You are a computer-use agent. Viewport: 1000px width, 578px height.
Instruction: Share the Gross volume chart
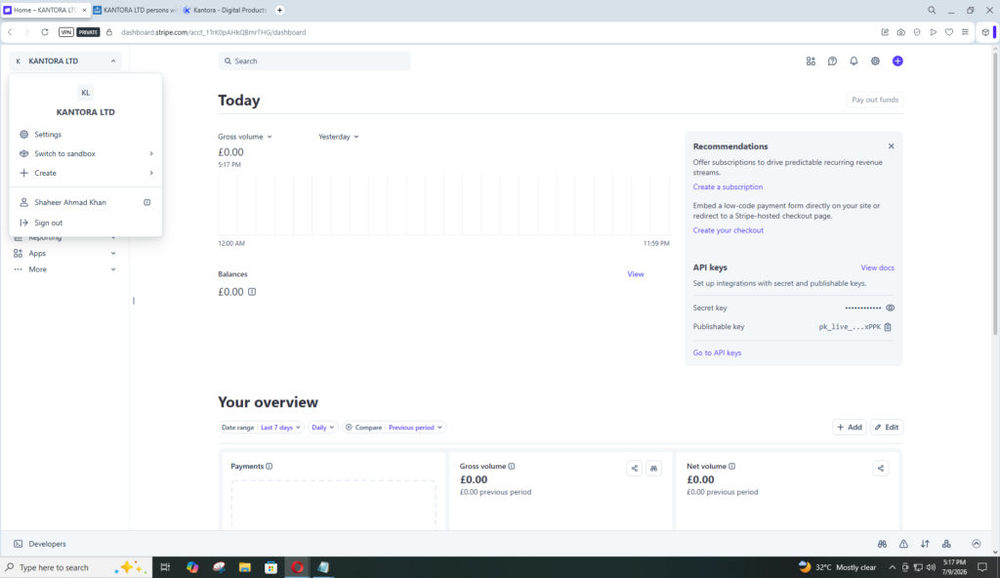[x=635, y=469]
